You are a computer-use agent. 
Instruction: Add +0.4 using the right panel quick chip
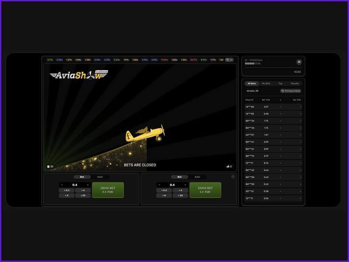pos(164,190)
